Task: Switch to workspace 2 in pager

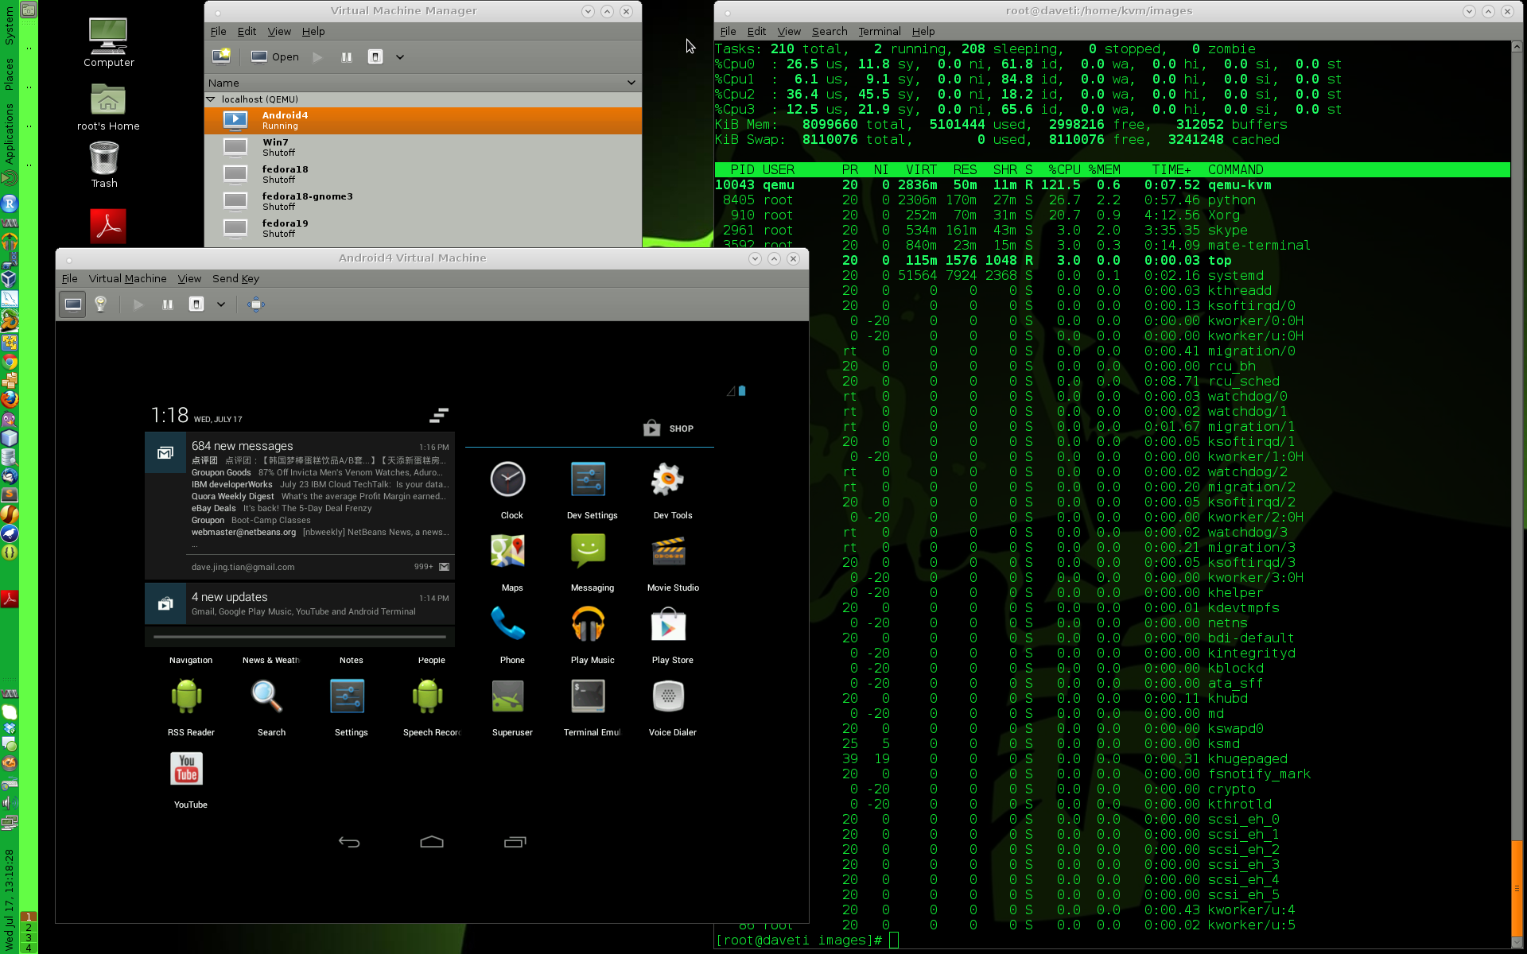Action: coord(29,927)
